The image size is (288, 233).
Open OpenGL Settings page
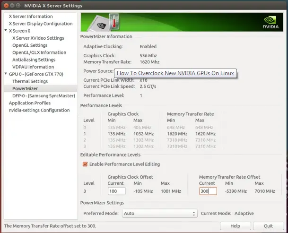(x=30, y=45)
